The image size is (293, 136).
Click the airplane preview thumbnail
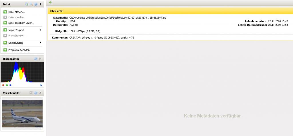pos(22,114)
